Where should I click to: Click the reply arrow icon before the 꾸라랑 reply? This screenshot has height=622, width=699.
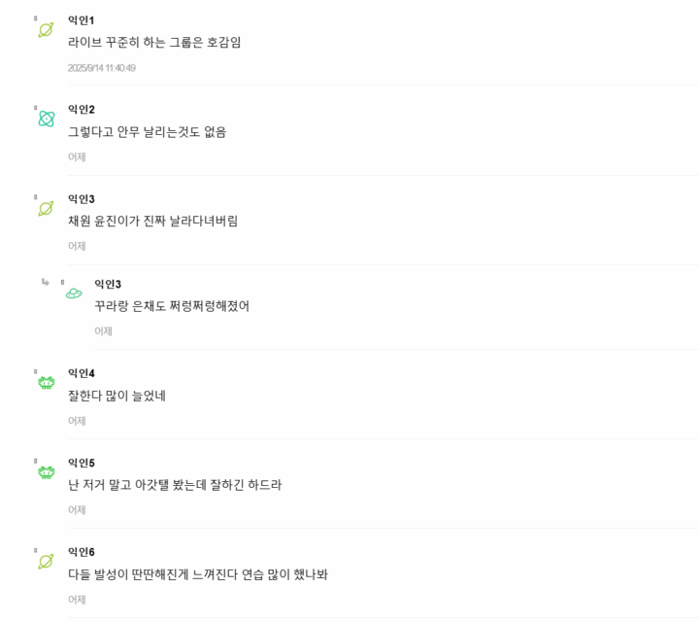point(45,282)
